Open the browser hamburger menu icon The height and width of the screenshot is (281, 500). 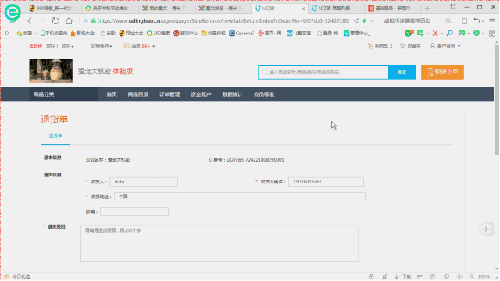[x=492, y=21]
